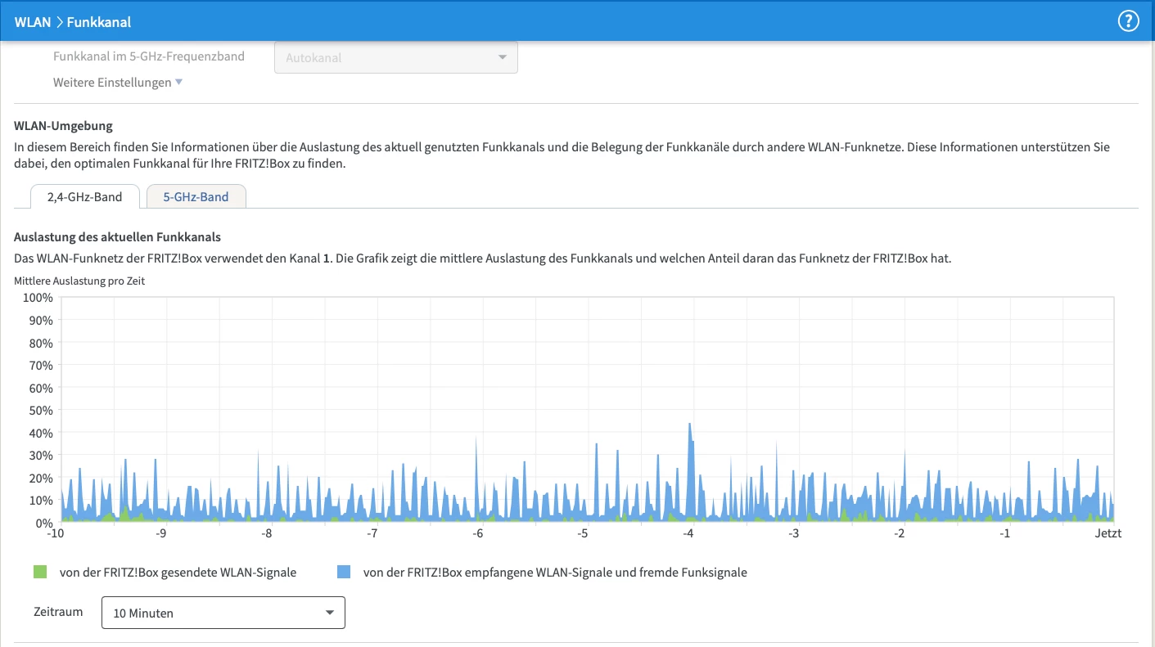
Task: Click the '80%' y-axis label
Action: tap(41, 343)
